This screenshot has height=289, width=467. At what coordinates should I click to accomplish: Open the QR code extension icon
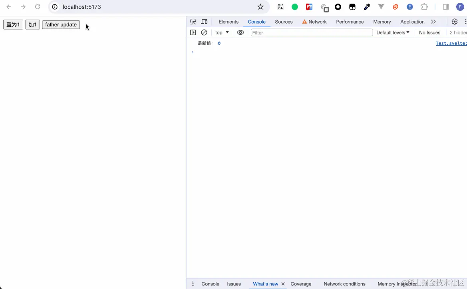coord(280,7)
